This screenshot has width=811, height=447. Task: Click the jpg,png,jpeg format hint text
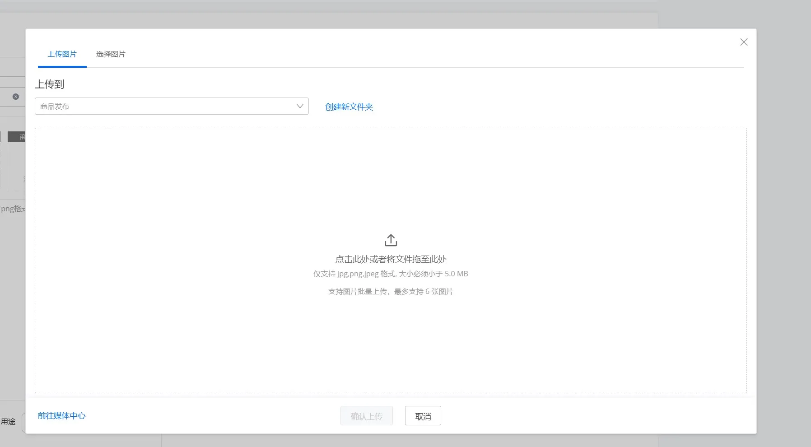click(391, 274)
